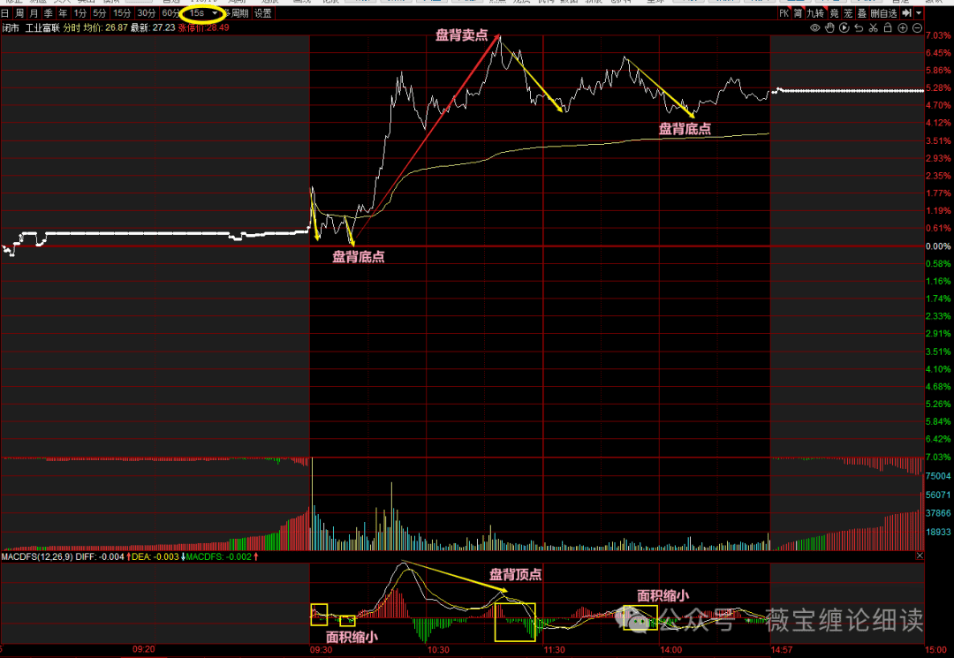Close the MACDFS indicator panel
Image resolution: width=954 pixels, height=658 pixels.
[920, 556]
